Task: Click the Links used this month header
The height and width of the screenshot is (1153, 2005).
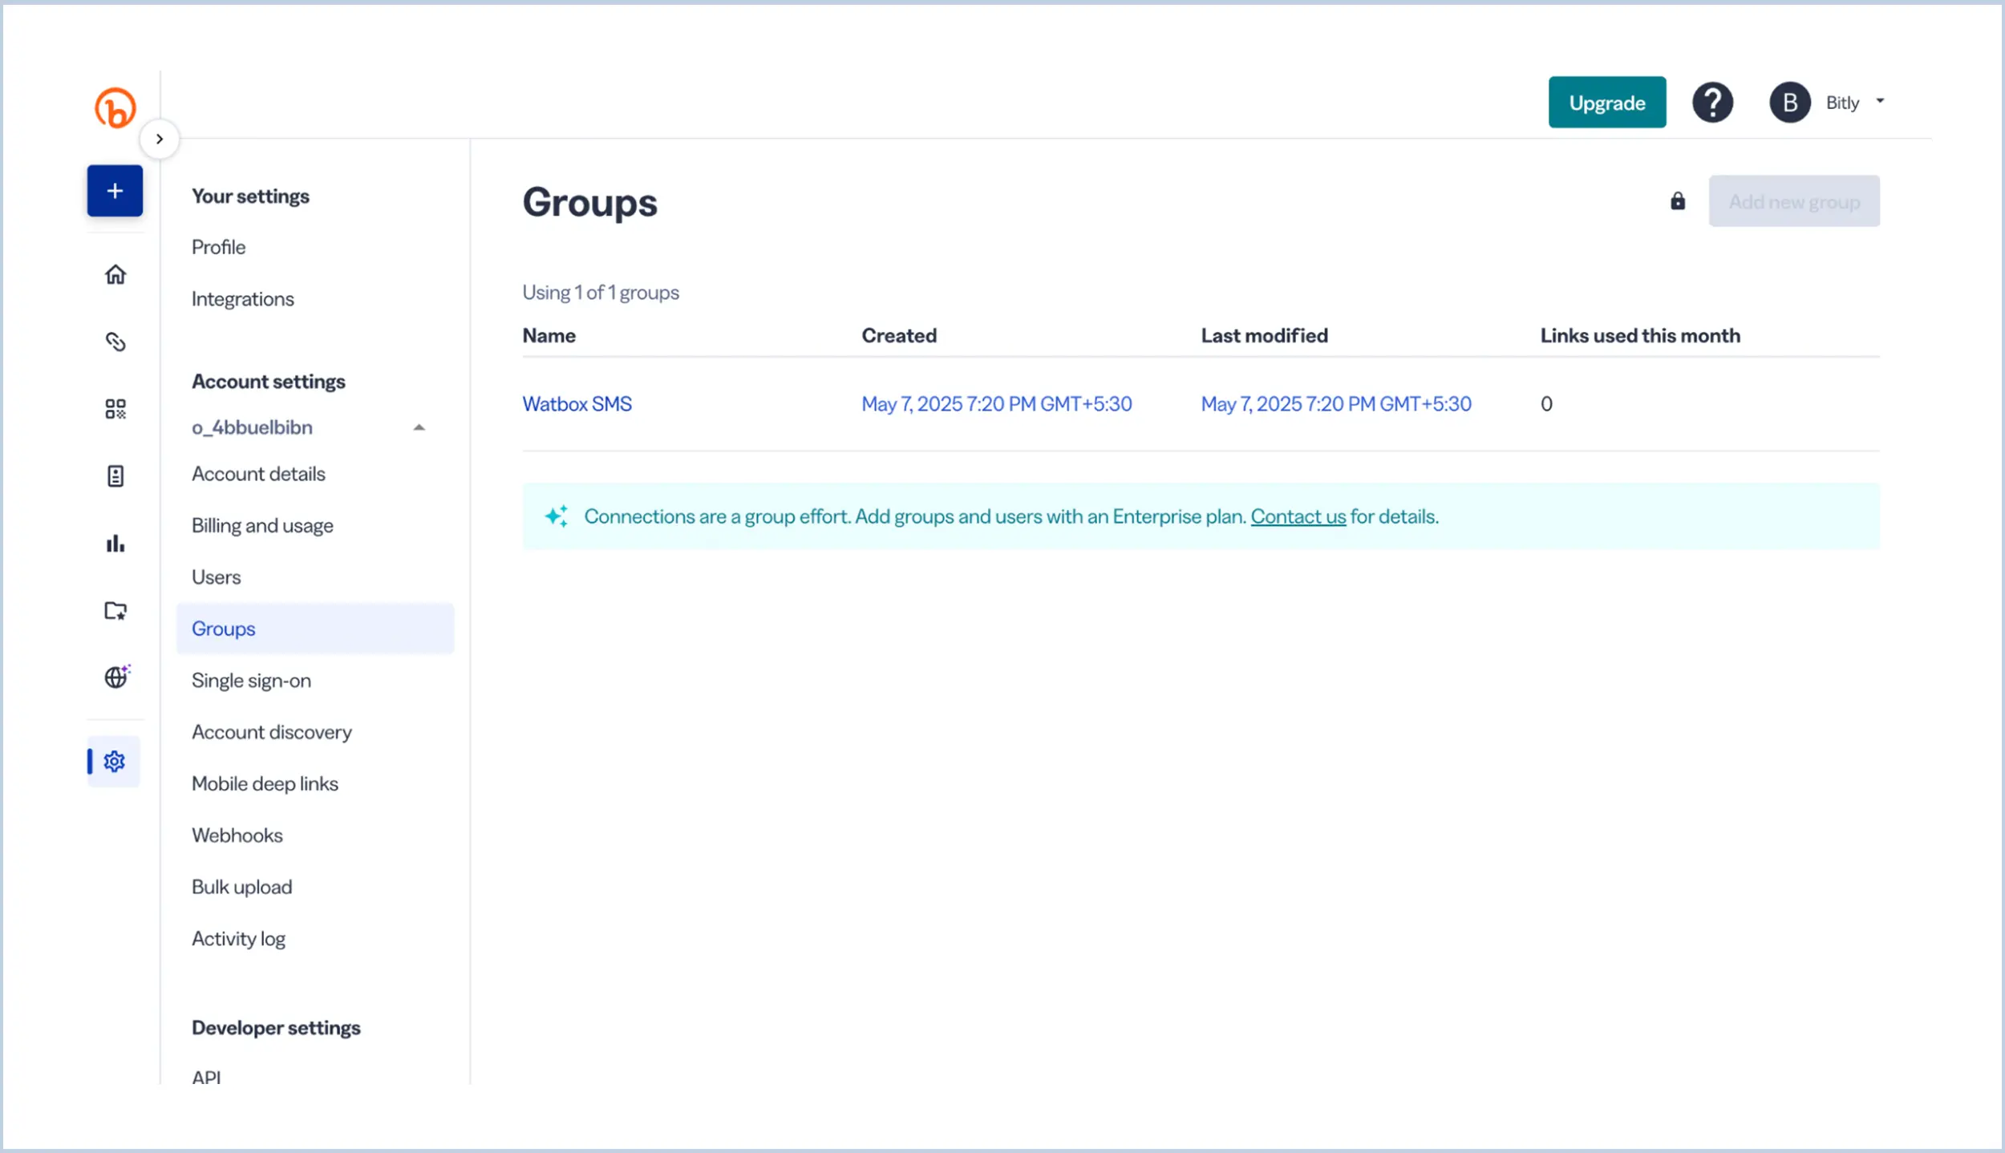Action: (x=1639, y=336)
